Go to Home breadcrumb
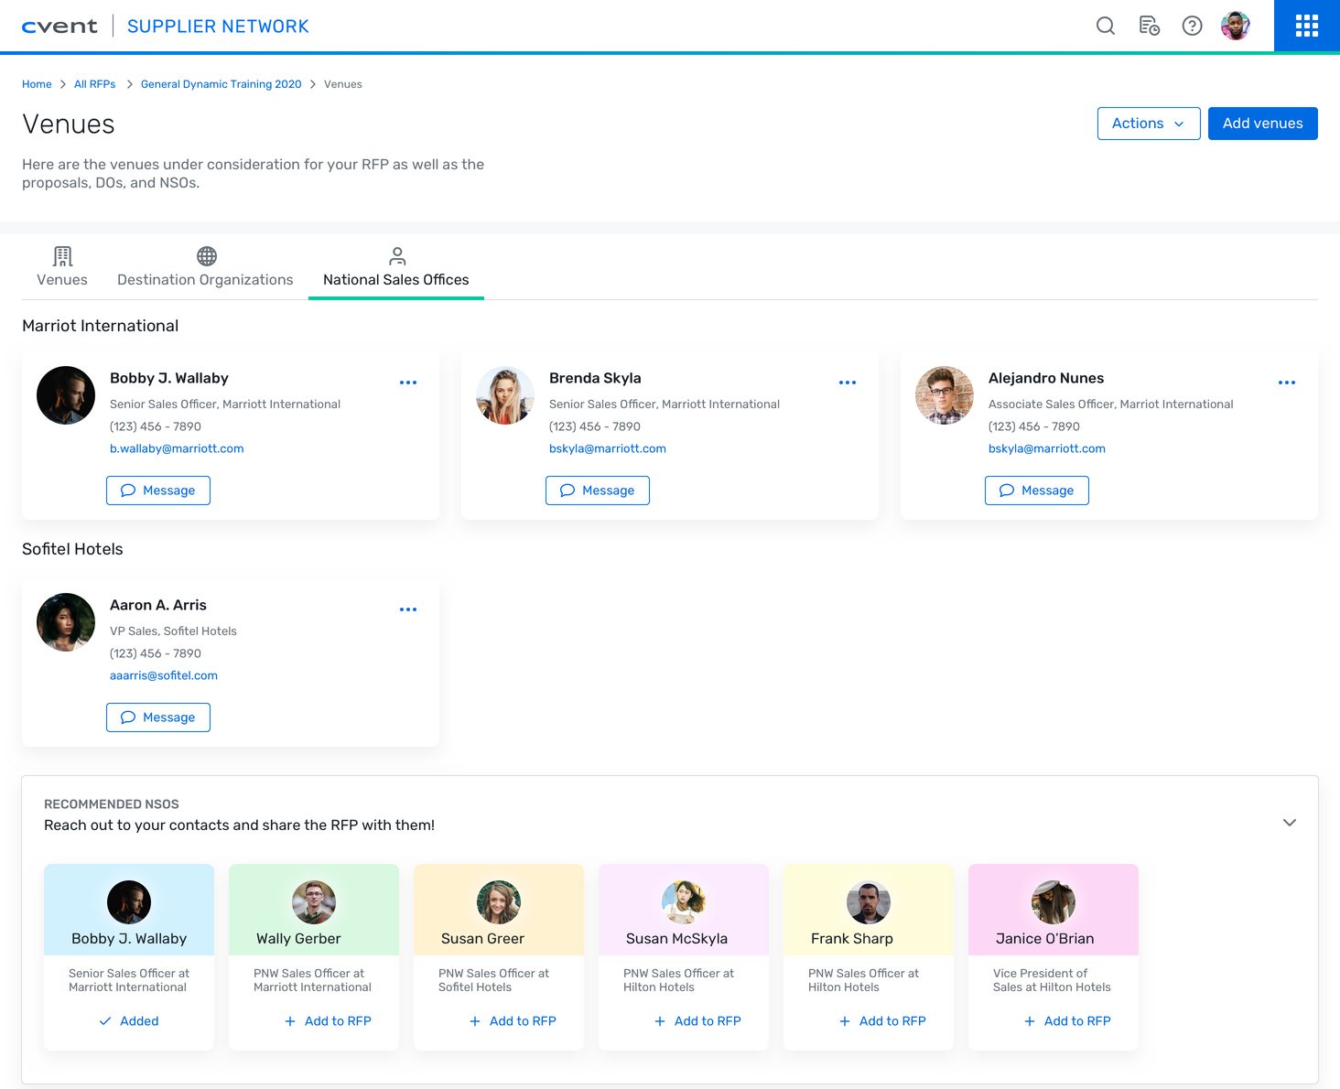1340x1089 pixels. (37, 84)
